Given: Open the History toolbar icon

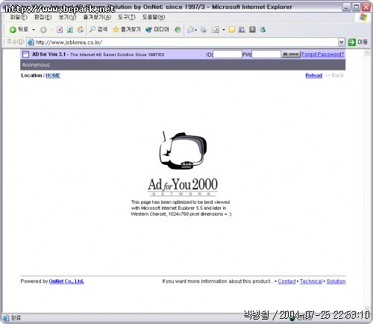Looking at the screenshot, I should click(x=178, y=30).
